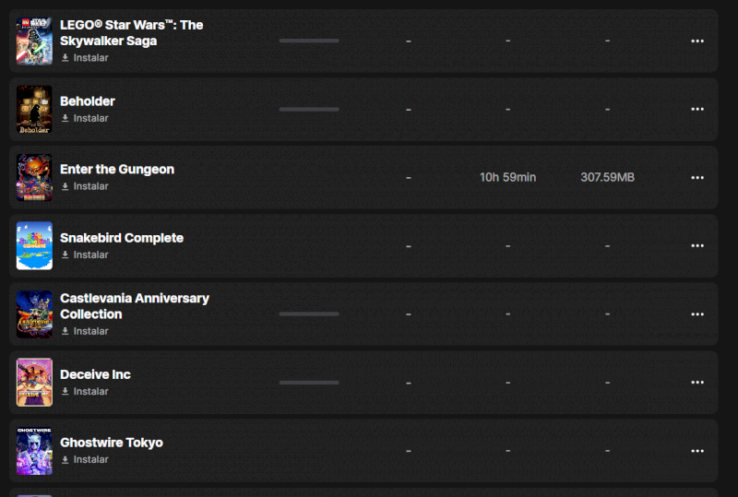
Task: Install Snakebird Complete
Action: [x=85, y=254]
